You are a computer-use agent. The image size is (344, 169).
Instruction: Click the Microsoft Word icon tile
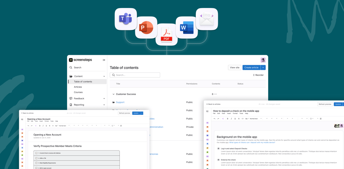(187, 27)
